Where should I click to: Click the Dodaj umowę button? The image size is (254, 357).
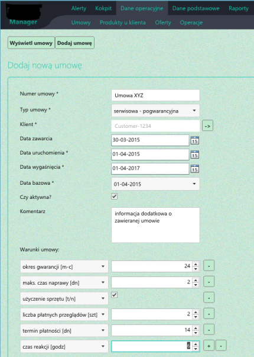[x=74, y=43]
